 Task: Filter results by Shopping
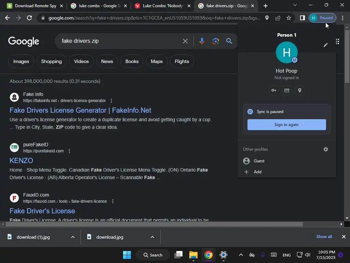(x=51, y=61)
